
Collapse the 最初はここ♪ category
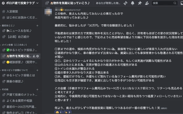(x=8, y=26)
